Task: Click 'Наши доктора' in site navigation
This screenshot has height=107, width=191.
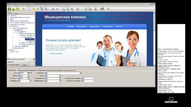Action: tap(94, 26)
